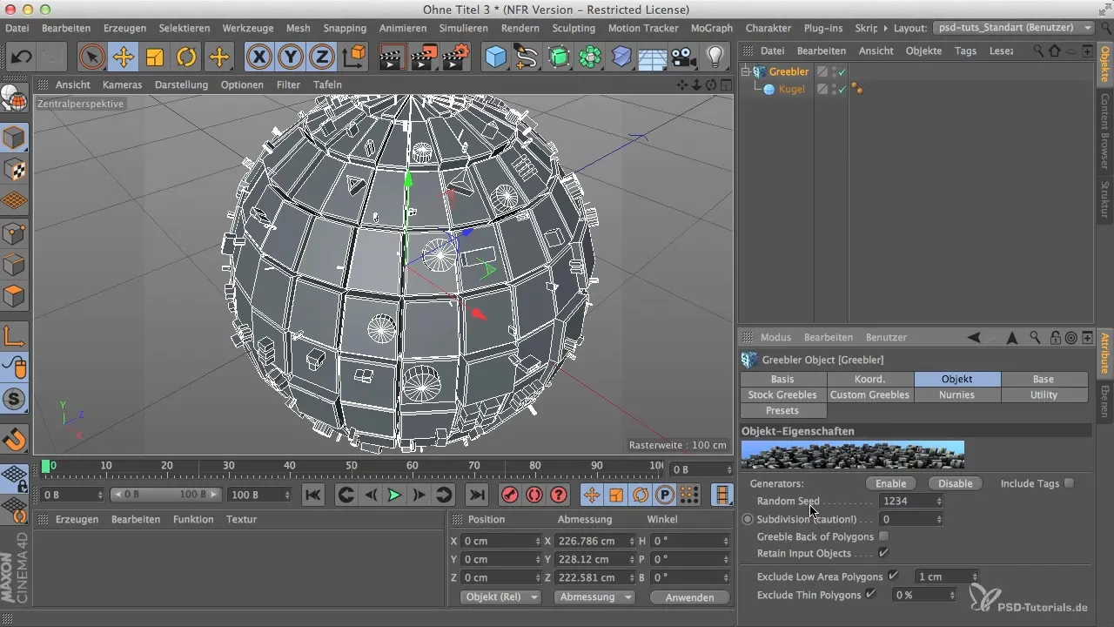Screen dimensions: 1114x627
Task: Click the Anwenden button
Action: coord(688,597)
